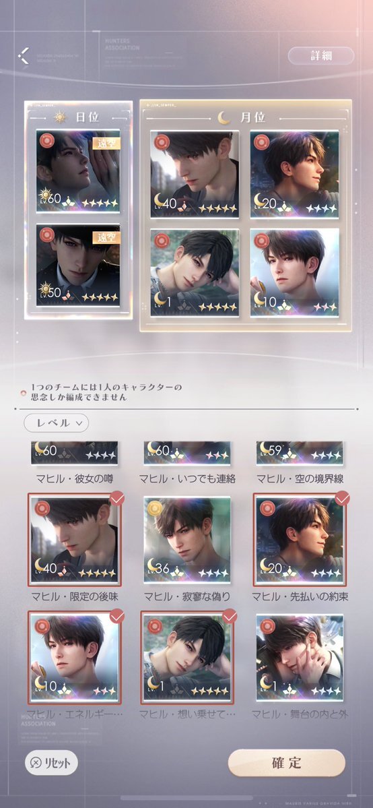Tap the Lv.20 lunar slot card
This screenshot has width=373, height=808.
point(295,175)
